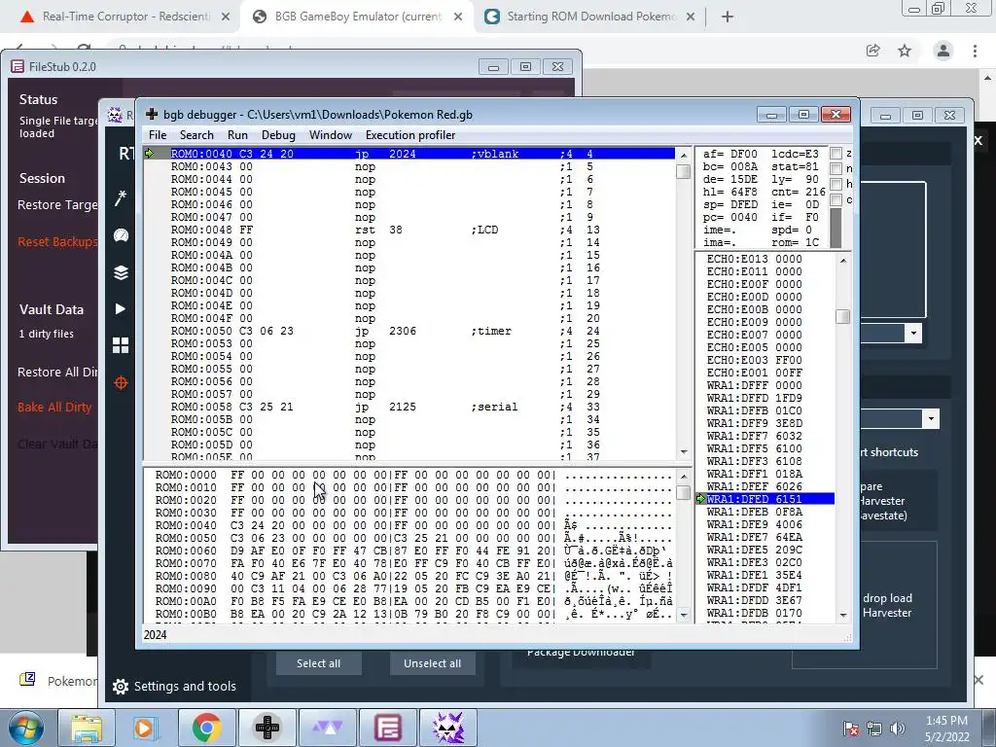The width and height of the screenshot is (996, 747).
Task: Open the Execution profiler menu
Action: 410,134
